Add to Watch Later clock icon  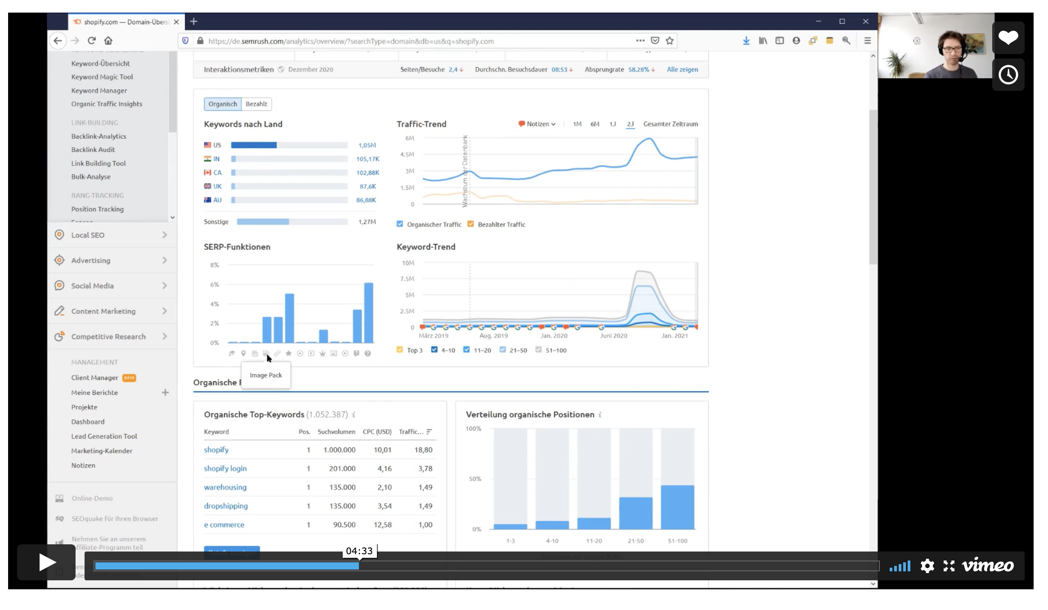(1008, 75)
